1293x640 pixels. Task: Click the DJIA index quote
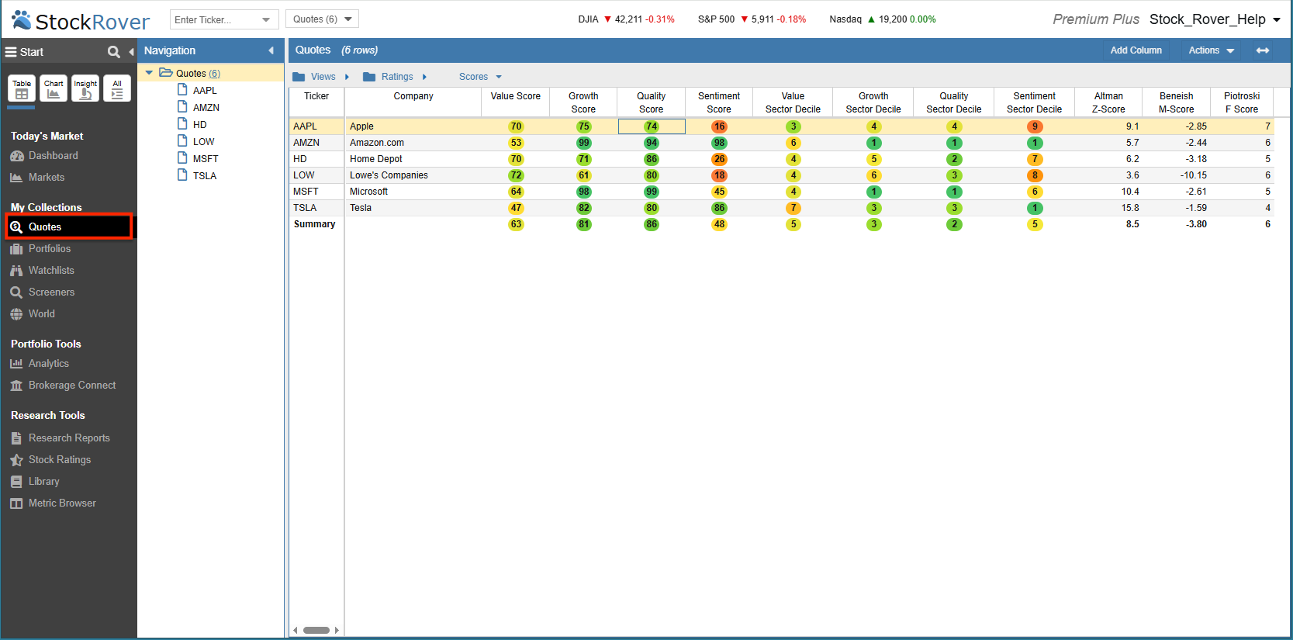click(x=626, y=19)
